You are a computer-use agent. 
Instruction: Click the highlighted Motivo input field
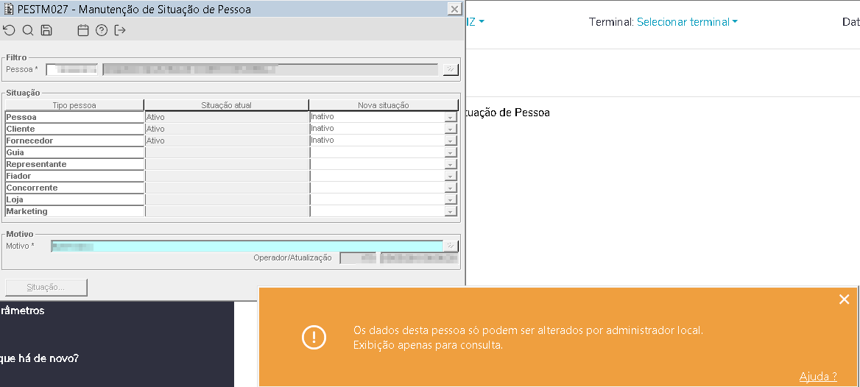click(247, 246)
